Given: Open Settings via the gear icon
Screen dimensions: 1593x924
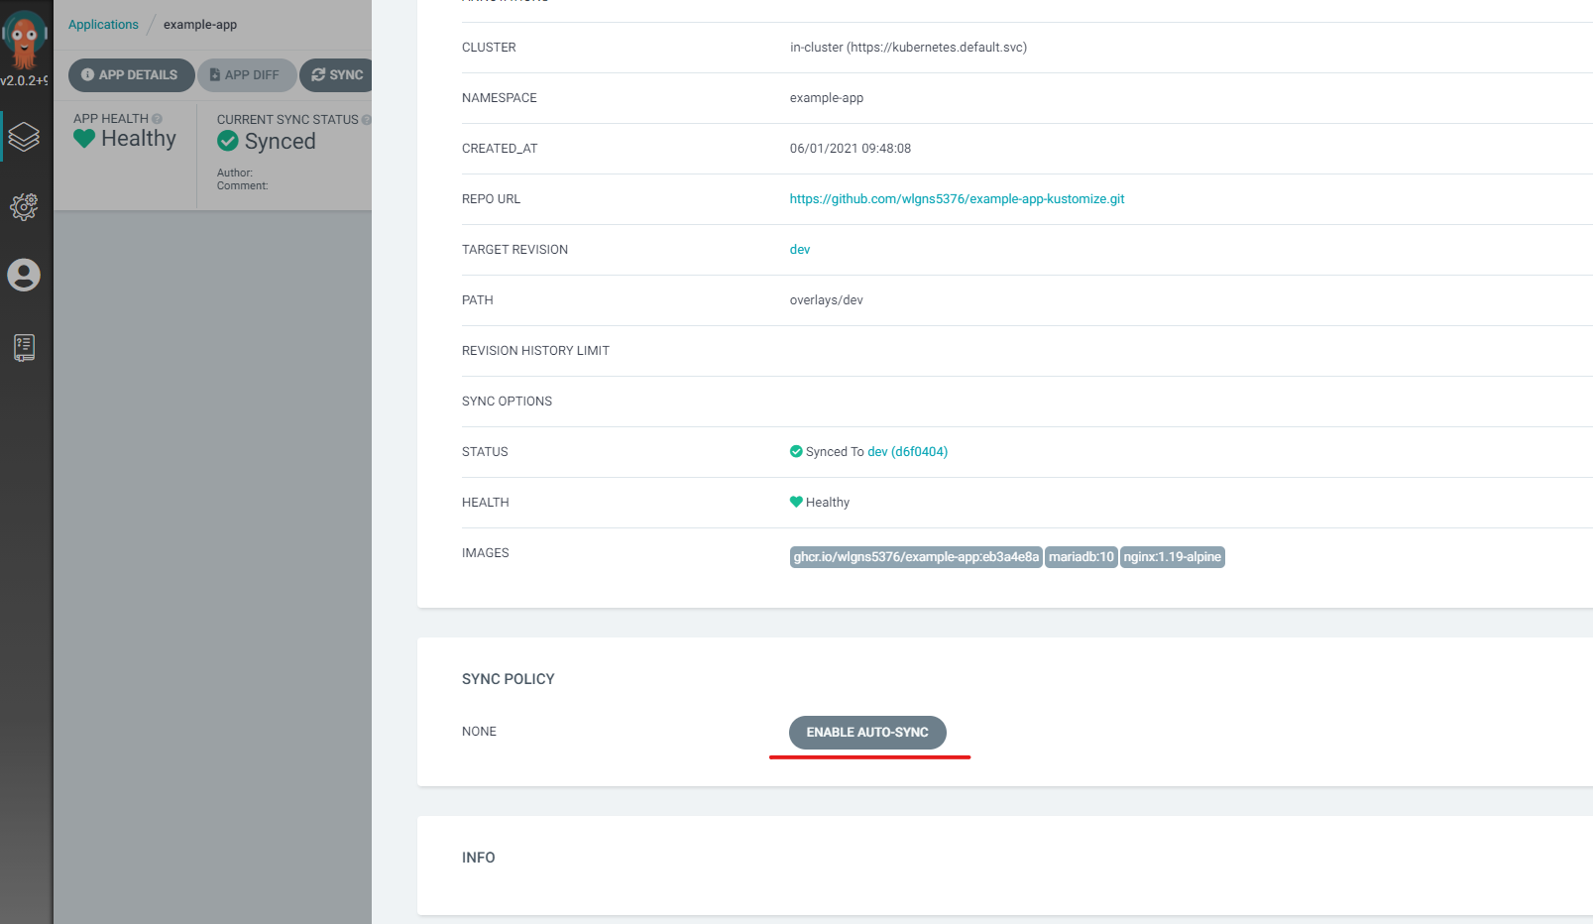Looking at the screenshot, I should (x=25, y=206).
